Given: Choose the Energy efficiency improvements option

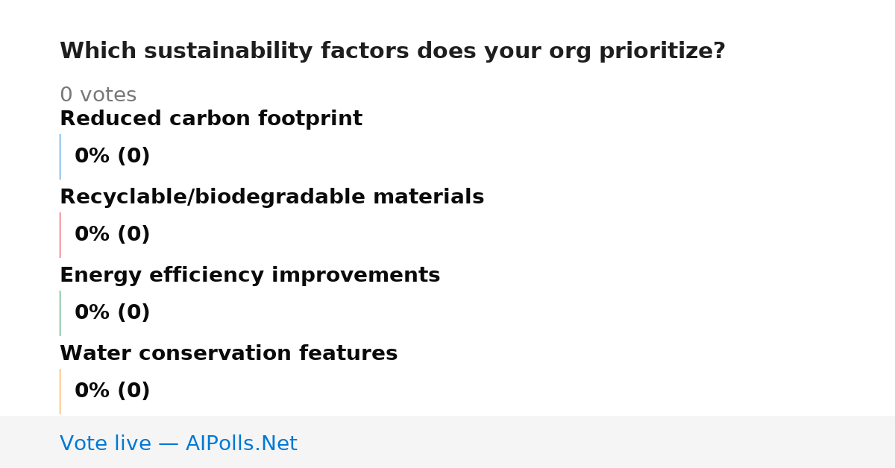Looking at the screenshot, I should click(250, 276).
